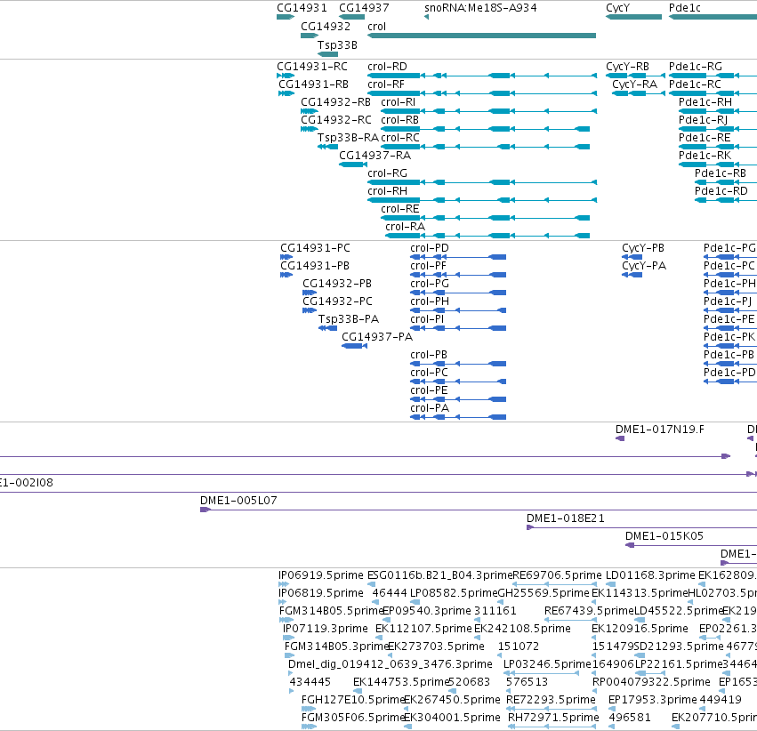
Task: Open BAC clone DME1-018E21
Action: click(566, 518)
